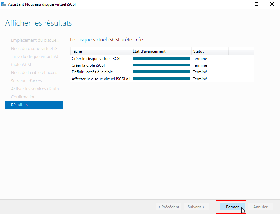Maximize the wizard window
Image resolution: width=280 pixels, height=214 pixels.
tap(256, 4)
